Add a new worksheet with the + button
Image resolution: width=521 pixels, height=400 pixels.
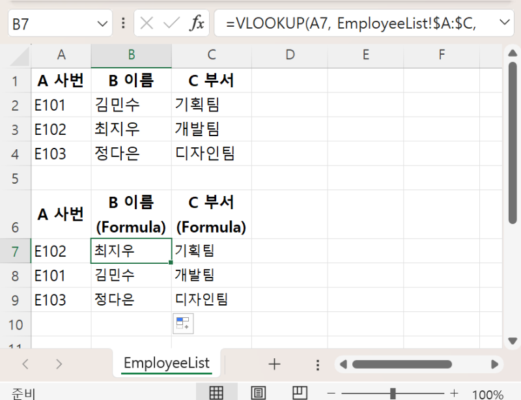(x=274, y=364)
